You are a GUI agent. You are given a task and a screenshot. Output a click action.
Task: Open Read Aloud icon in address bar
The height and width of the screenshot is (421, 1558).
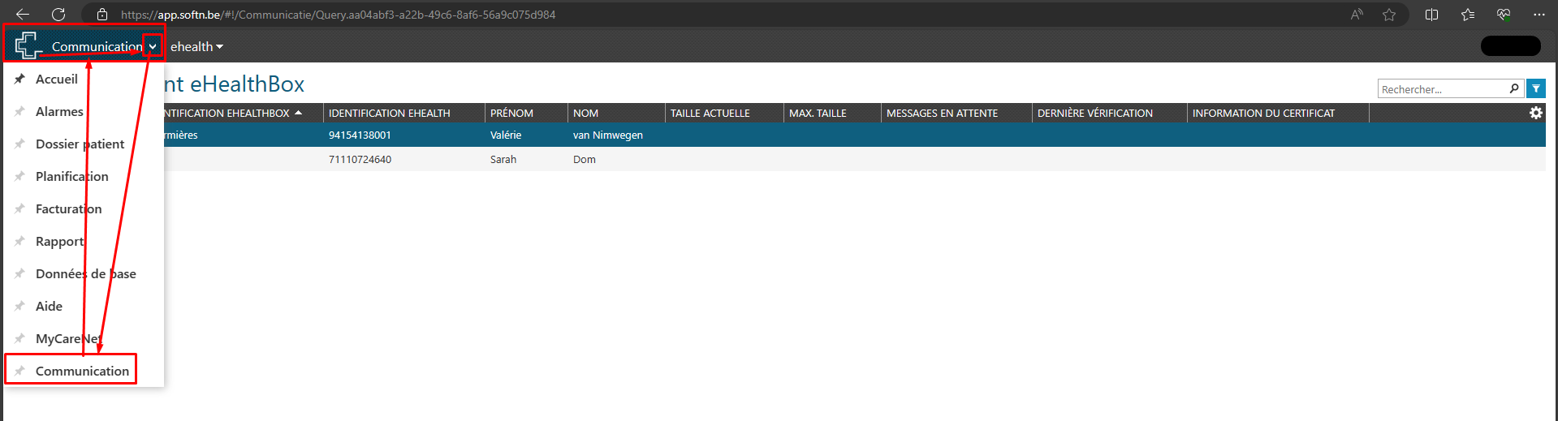(x=1357, y=15)
